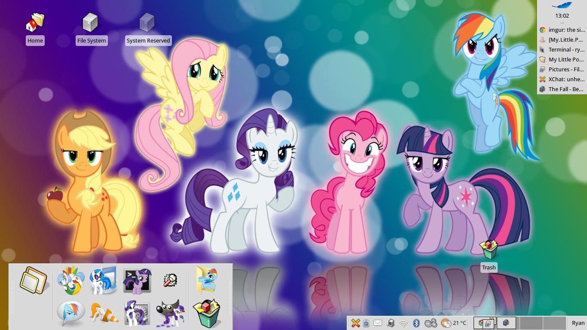The width and height of the screenshot is (587, 330).
Task: Launch the GIMP icon with Rarity
Action: (171, 313)
